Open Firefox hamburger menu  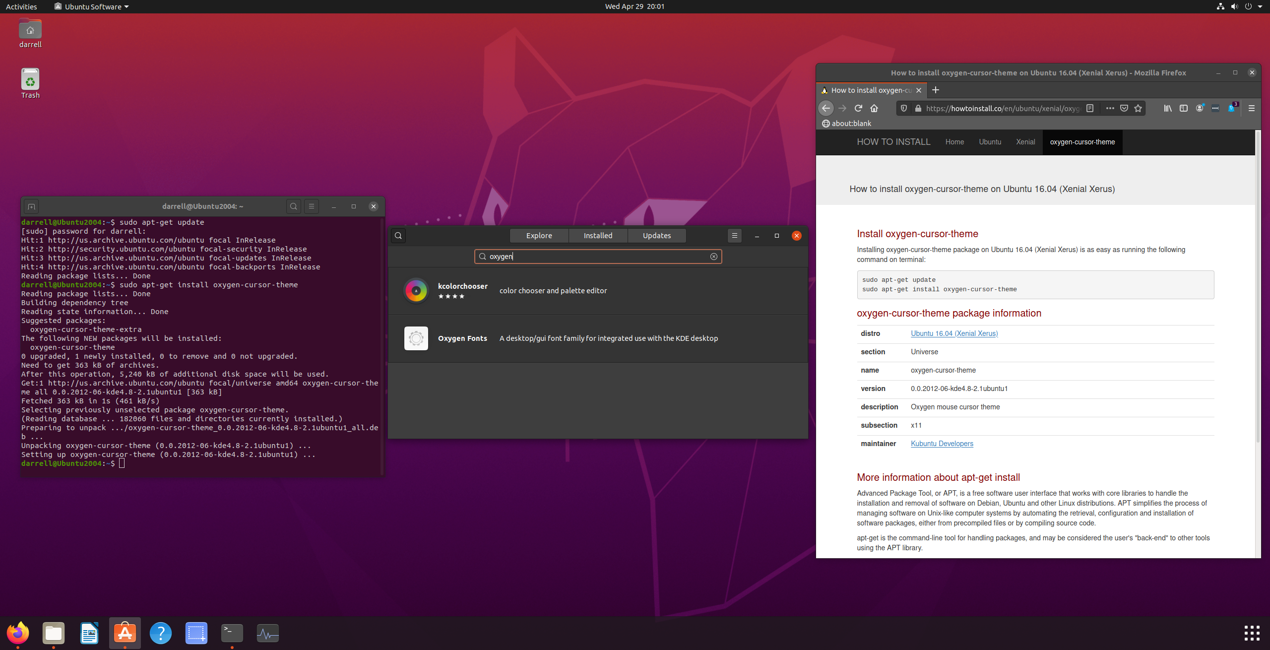(x=1252, y=108)
